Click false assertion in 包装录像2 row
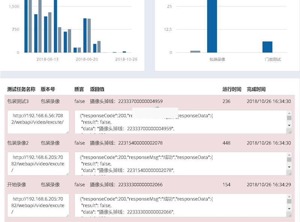The width and height of the screenshot is (300, 222). [x=79, y=143]
